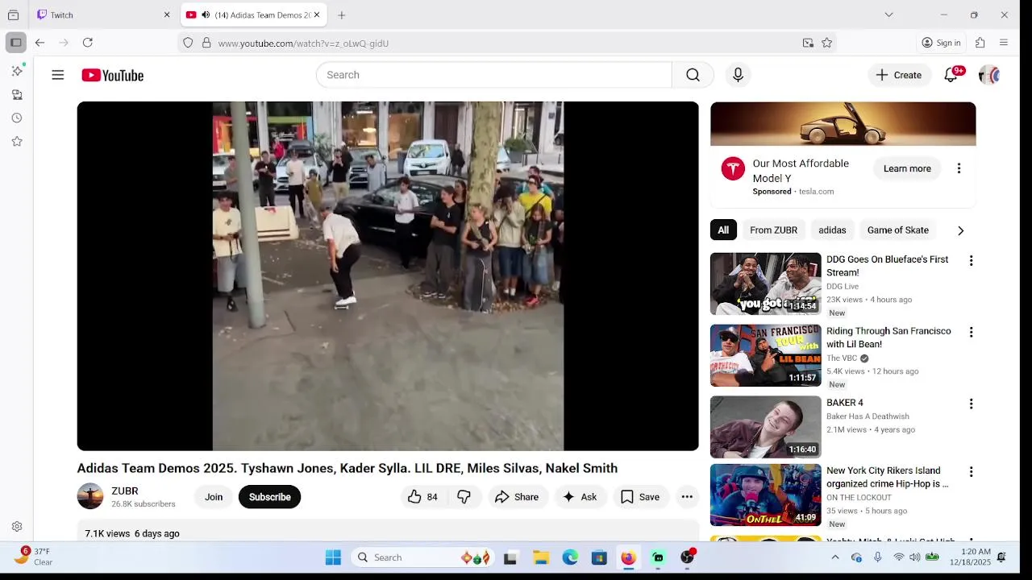Click the taskbar search box
The height and width of the screenshot is (580, 1032).
(423, 557)
